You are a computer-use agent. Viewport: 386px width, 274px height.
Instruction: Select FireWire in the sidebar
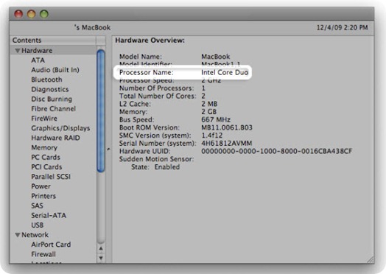(x=44, y=119)
